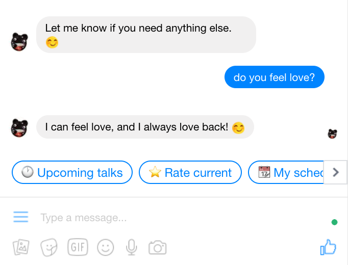This screenshot has height=265, width=348.
Task: Tap the My schedule quick reply
Action: (286, 172)
